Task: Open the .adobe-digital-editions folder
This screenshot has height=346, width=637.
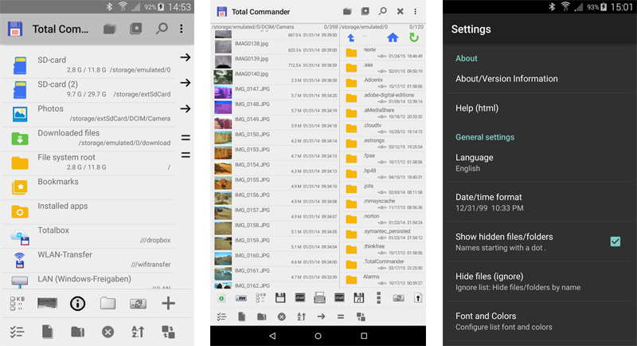Action: point(383,97)
